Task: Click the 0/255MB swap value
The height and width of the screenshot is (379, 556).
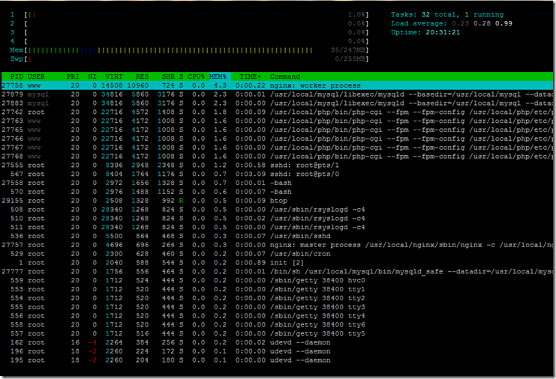Action: coord(350,58)
